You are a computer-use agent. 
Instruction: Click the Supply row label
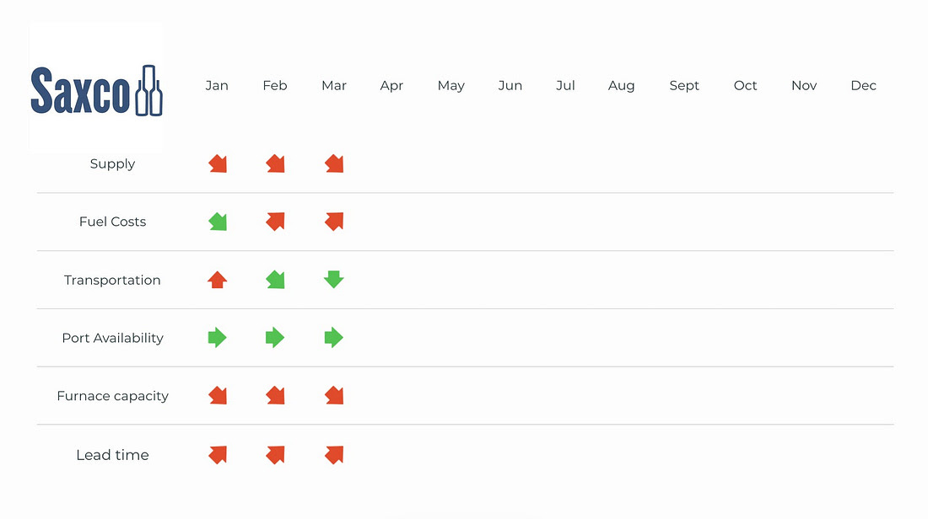[x=112, y=163]
